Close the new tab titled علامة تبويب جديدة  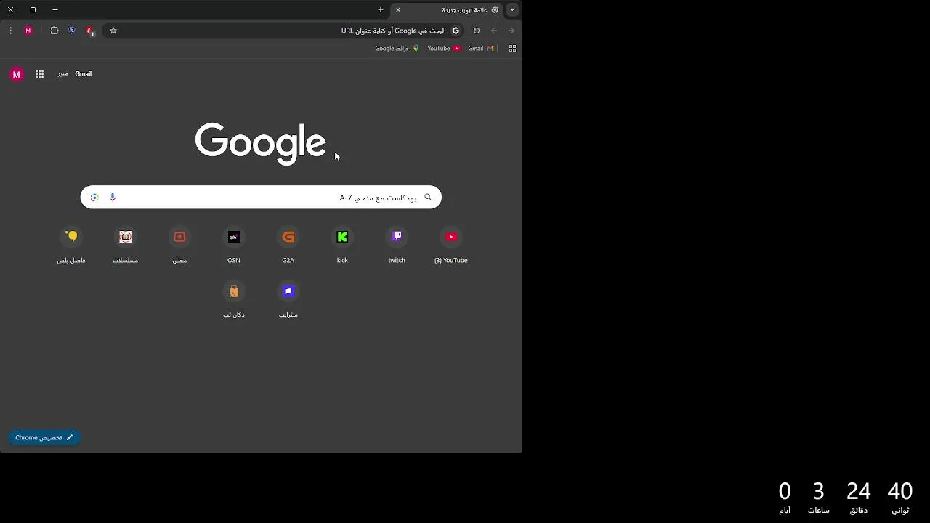[x=398, y=10]
